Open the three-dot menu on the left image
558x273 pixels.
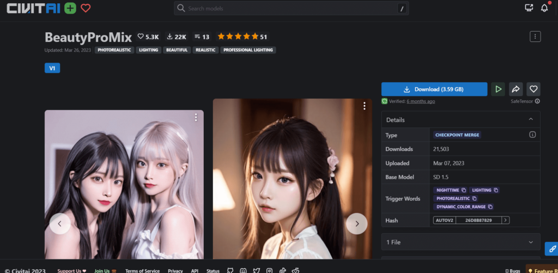[196, 117]
